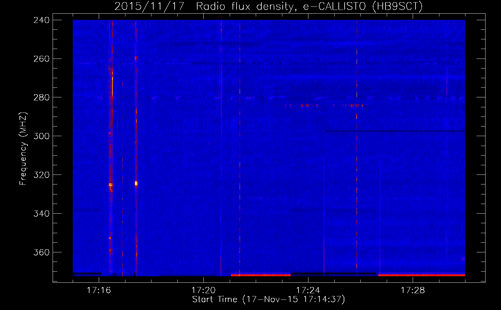501x310 pixels.
Task: Click the 17:20 time tick label
Action: point(203,290)
